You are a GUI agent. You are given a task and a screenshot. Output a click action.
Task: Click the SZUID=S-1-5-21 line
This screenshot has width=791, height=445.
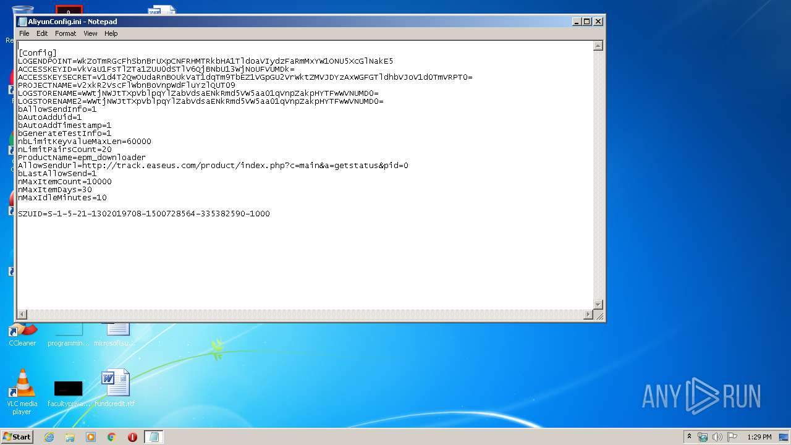(144, 214)
